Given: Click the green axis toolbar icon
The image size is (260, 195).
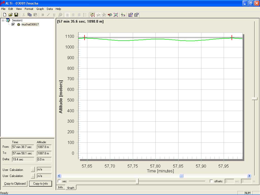Looking at the screenshot, I should pyautogui.click(x=123, y=15).
